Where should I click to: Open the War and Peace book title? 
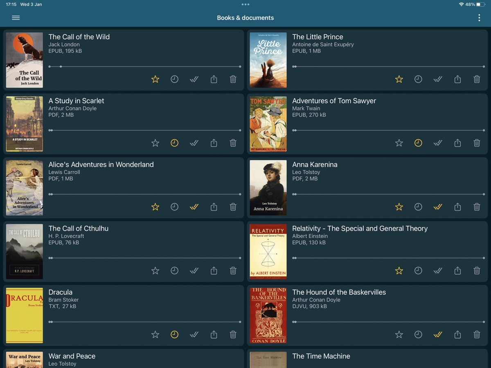point(72,356)
